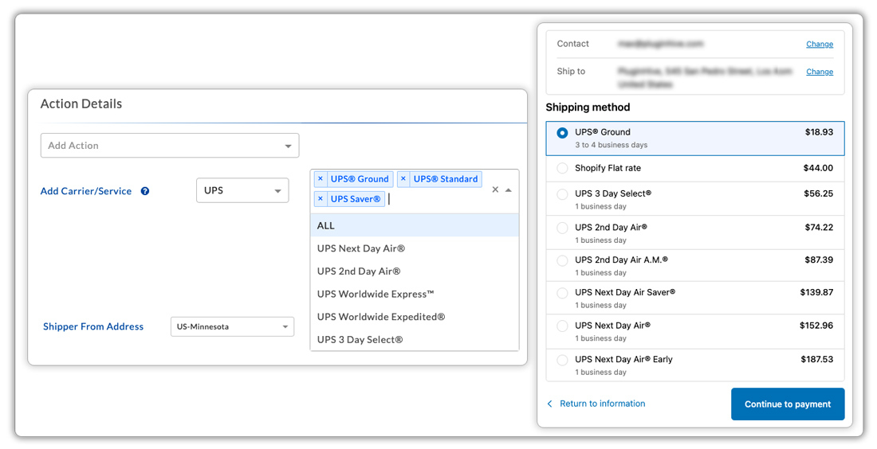877x449 pixels.
Task: Open the US-Minnesota address dropdown
Action: click(x=232, y=326)
